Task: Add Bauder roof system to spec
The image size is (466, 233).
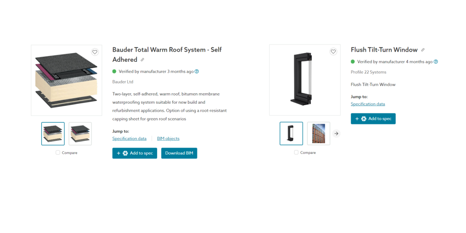Action: point(135,153)
